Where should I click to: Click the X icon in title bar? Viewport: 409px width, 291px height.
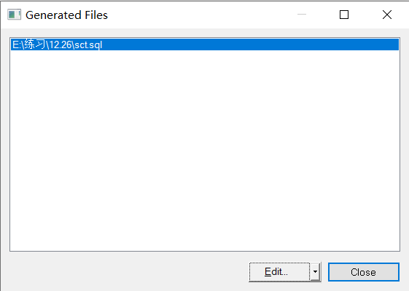(387, 15)
